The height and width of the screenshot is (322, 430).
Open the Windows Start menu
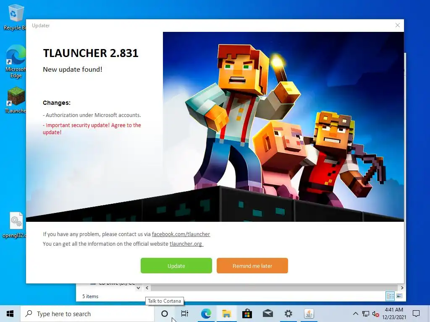(x=10, y=314)
